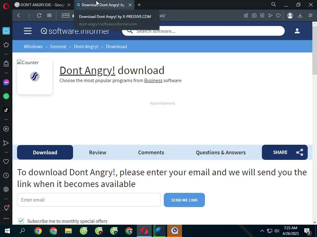Open the browser profile avatar icon
The width and height of the screenshot is (317, 237).
coord(290,15)
